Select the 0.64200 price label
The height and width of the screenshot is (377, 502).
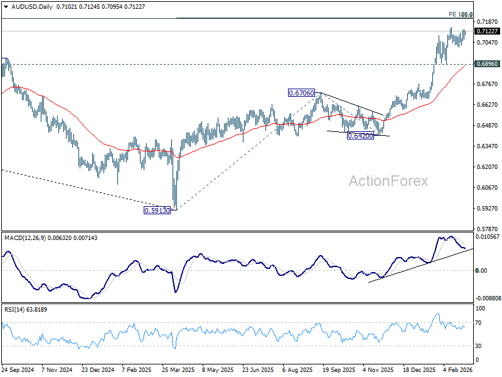360,136
